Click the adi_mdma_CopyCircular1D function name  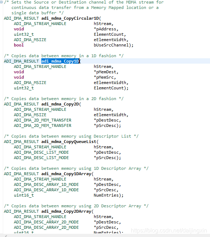(x=70, y=18)
